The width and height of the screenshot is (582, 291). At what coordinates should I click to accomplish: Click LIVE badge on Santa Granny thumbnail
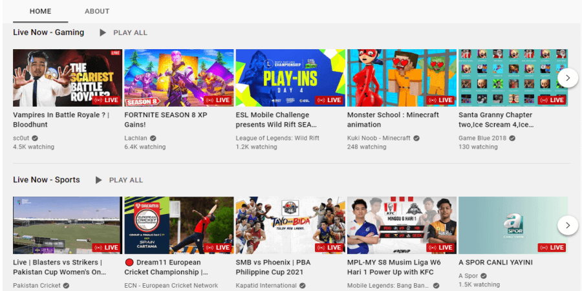(552, 100)
